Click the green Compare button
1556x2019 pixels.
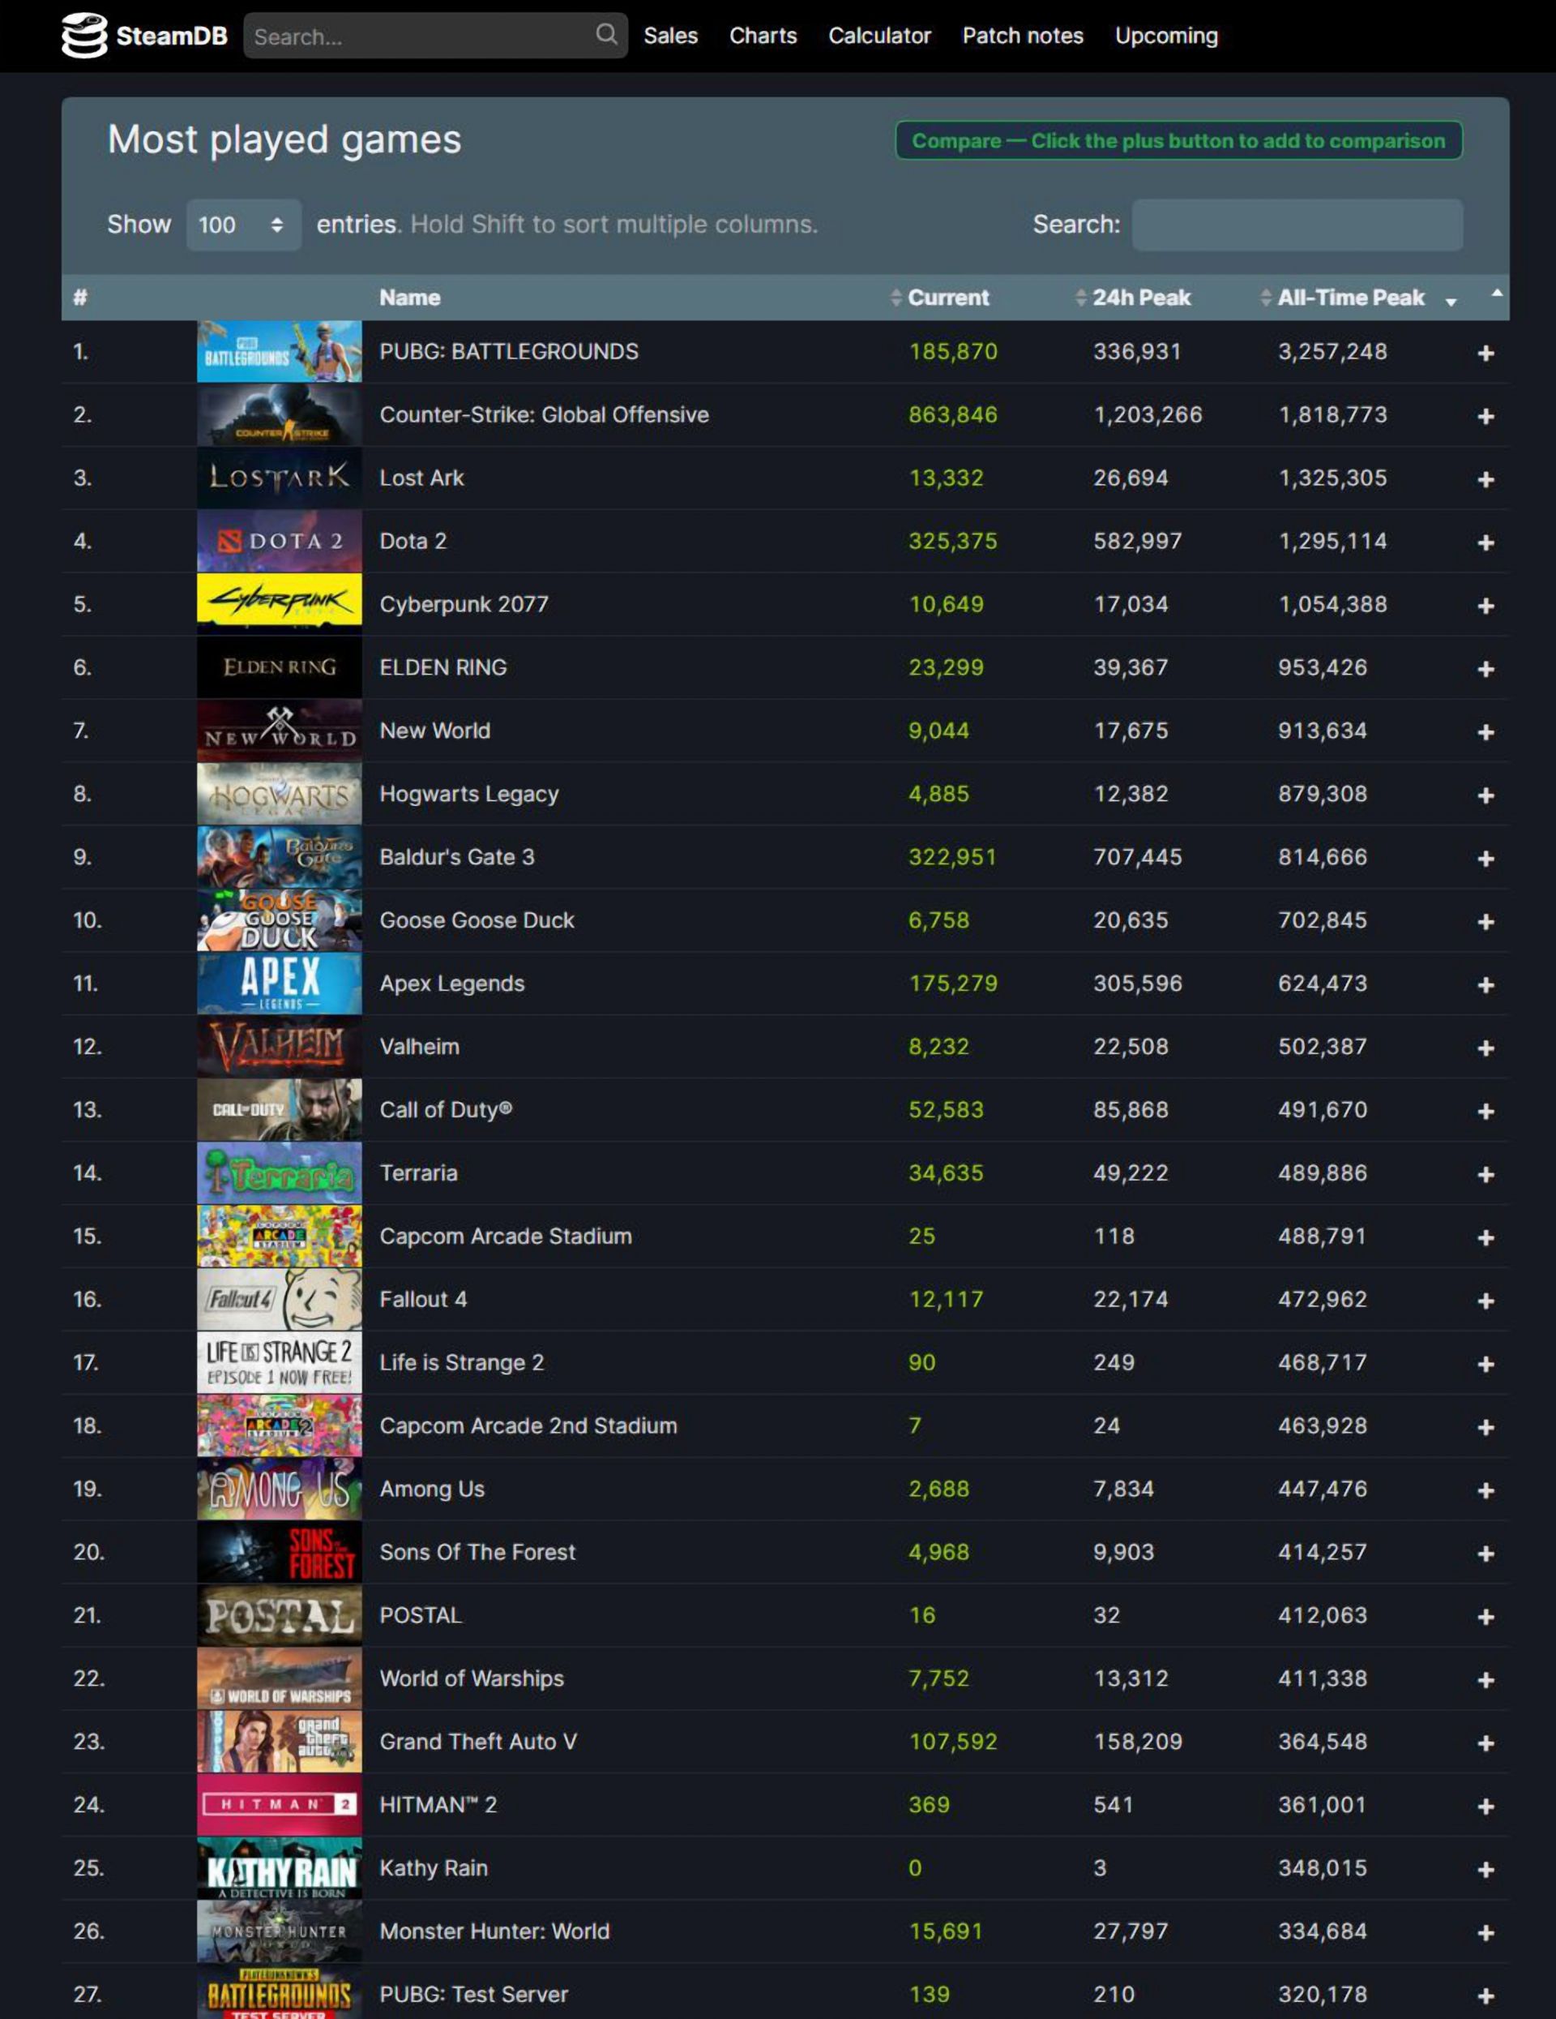pyautogui.click(x=1178, y=140)
